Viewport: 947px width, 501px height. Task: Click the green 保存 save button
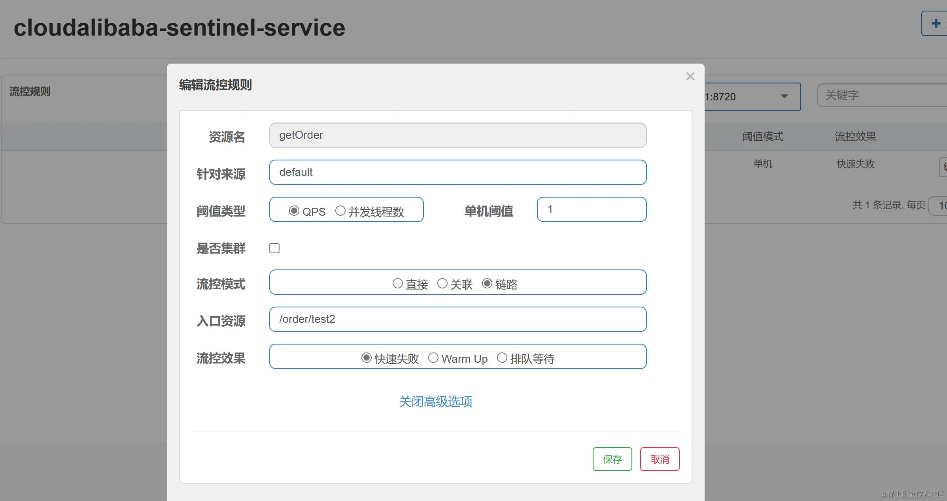(612, 459)
